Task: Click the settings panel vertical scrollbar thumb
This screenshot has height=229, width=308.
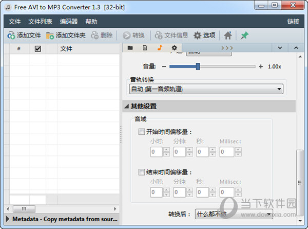Action: point(300,183)
